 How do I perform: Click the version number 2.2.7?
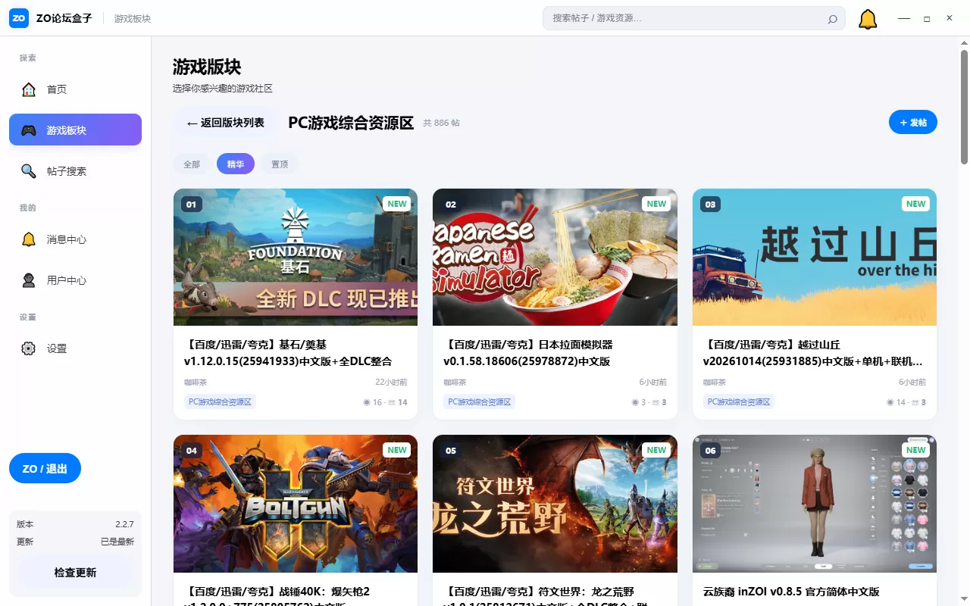[124, 524]
